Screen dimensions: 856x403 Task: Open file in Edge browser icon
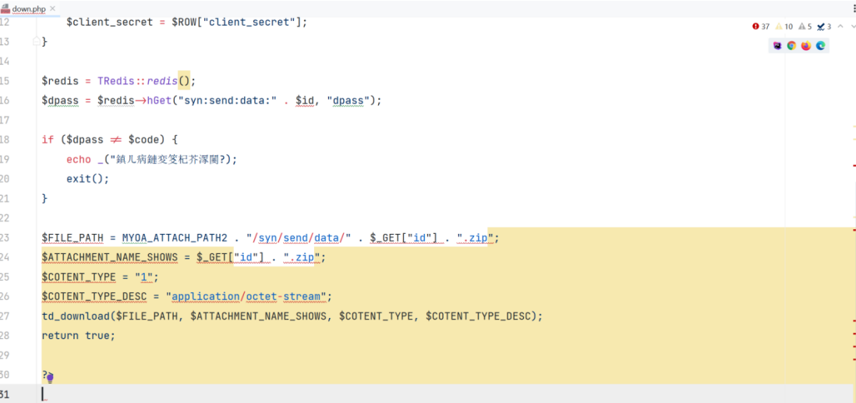820,46
